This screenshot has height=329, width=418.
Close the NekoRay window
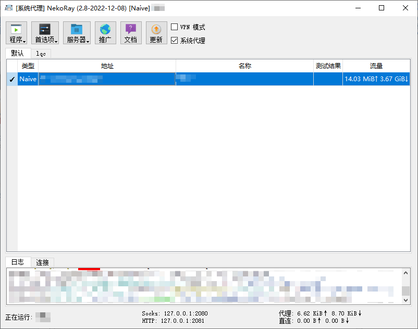click(x=405, y=8)
